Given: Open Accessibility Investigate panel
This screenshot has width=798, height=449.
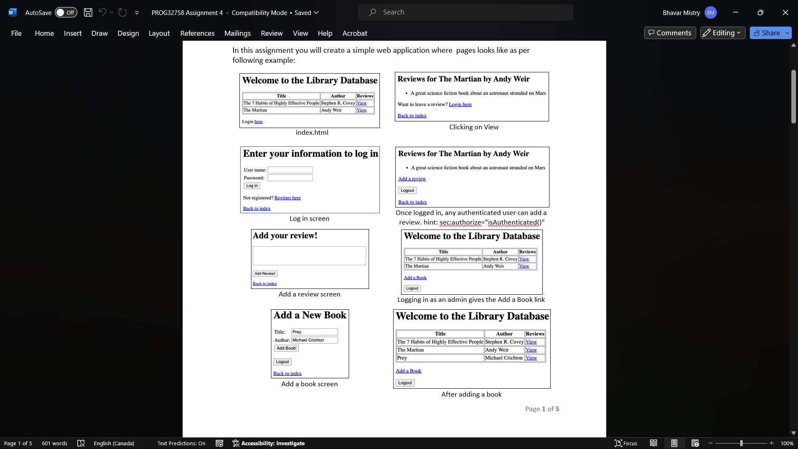Looking at the screenshot, I should pyautogui.click(x=268, y=443).
